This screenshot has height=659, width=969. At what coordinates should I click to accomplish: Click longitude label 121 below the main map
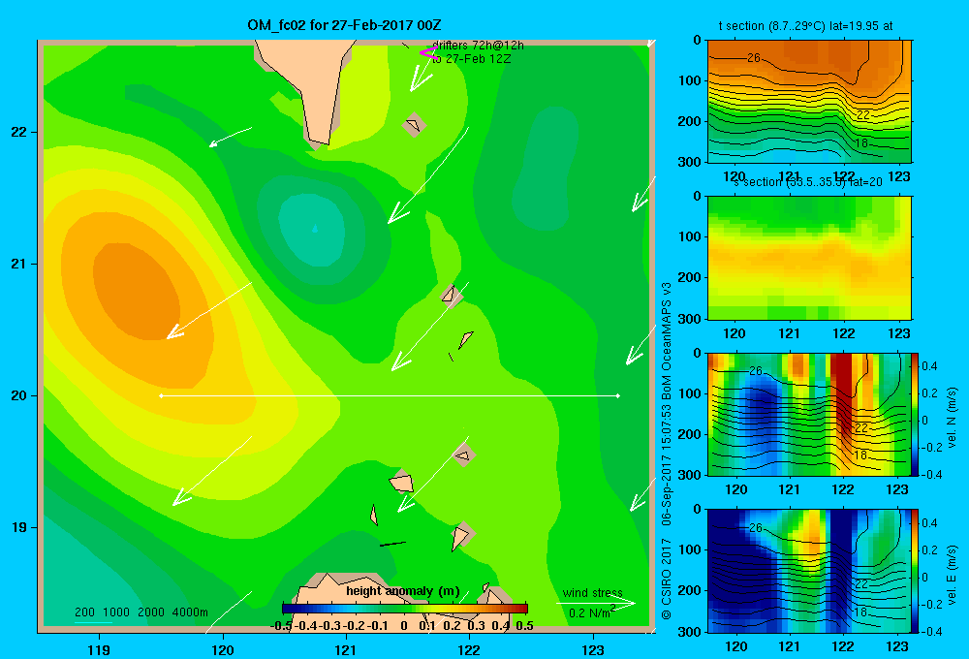tap(346, 650)
